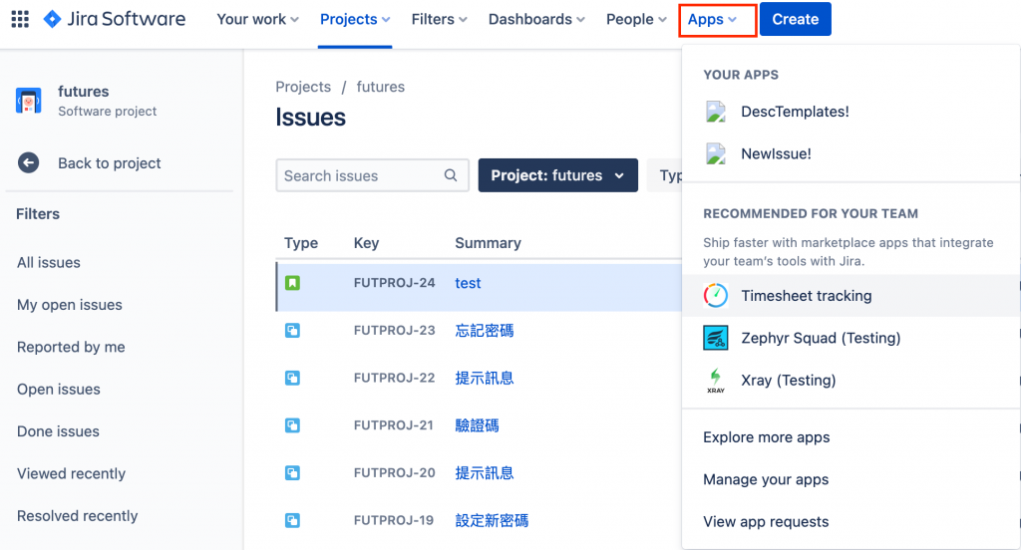The image size is (1021, 550).
Task: Open the DescTemplates! app entry
Action: click(x=795, y=112)
